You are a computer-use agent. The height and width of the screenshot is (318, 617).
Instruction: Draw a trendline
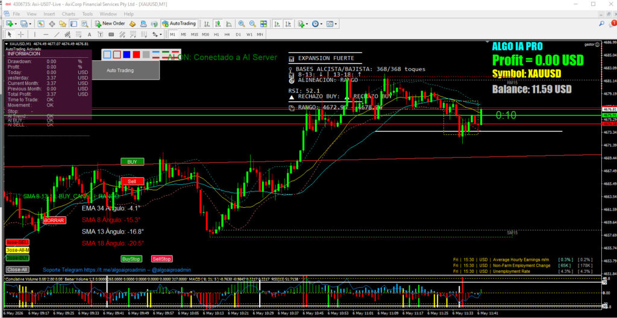click(x=57, y=34)
